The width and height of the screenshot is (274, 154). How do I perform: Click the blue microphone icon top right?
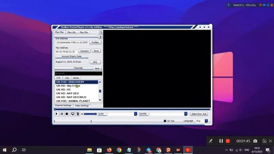click(x=228, y=5)
